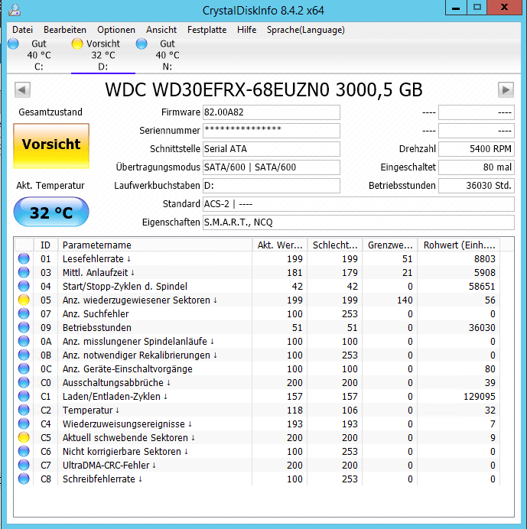The height and width of the screenshot is (529, 527).
Task: Click blue status icon for misslungener Spindelanläufe row
Action: point(24,342)
